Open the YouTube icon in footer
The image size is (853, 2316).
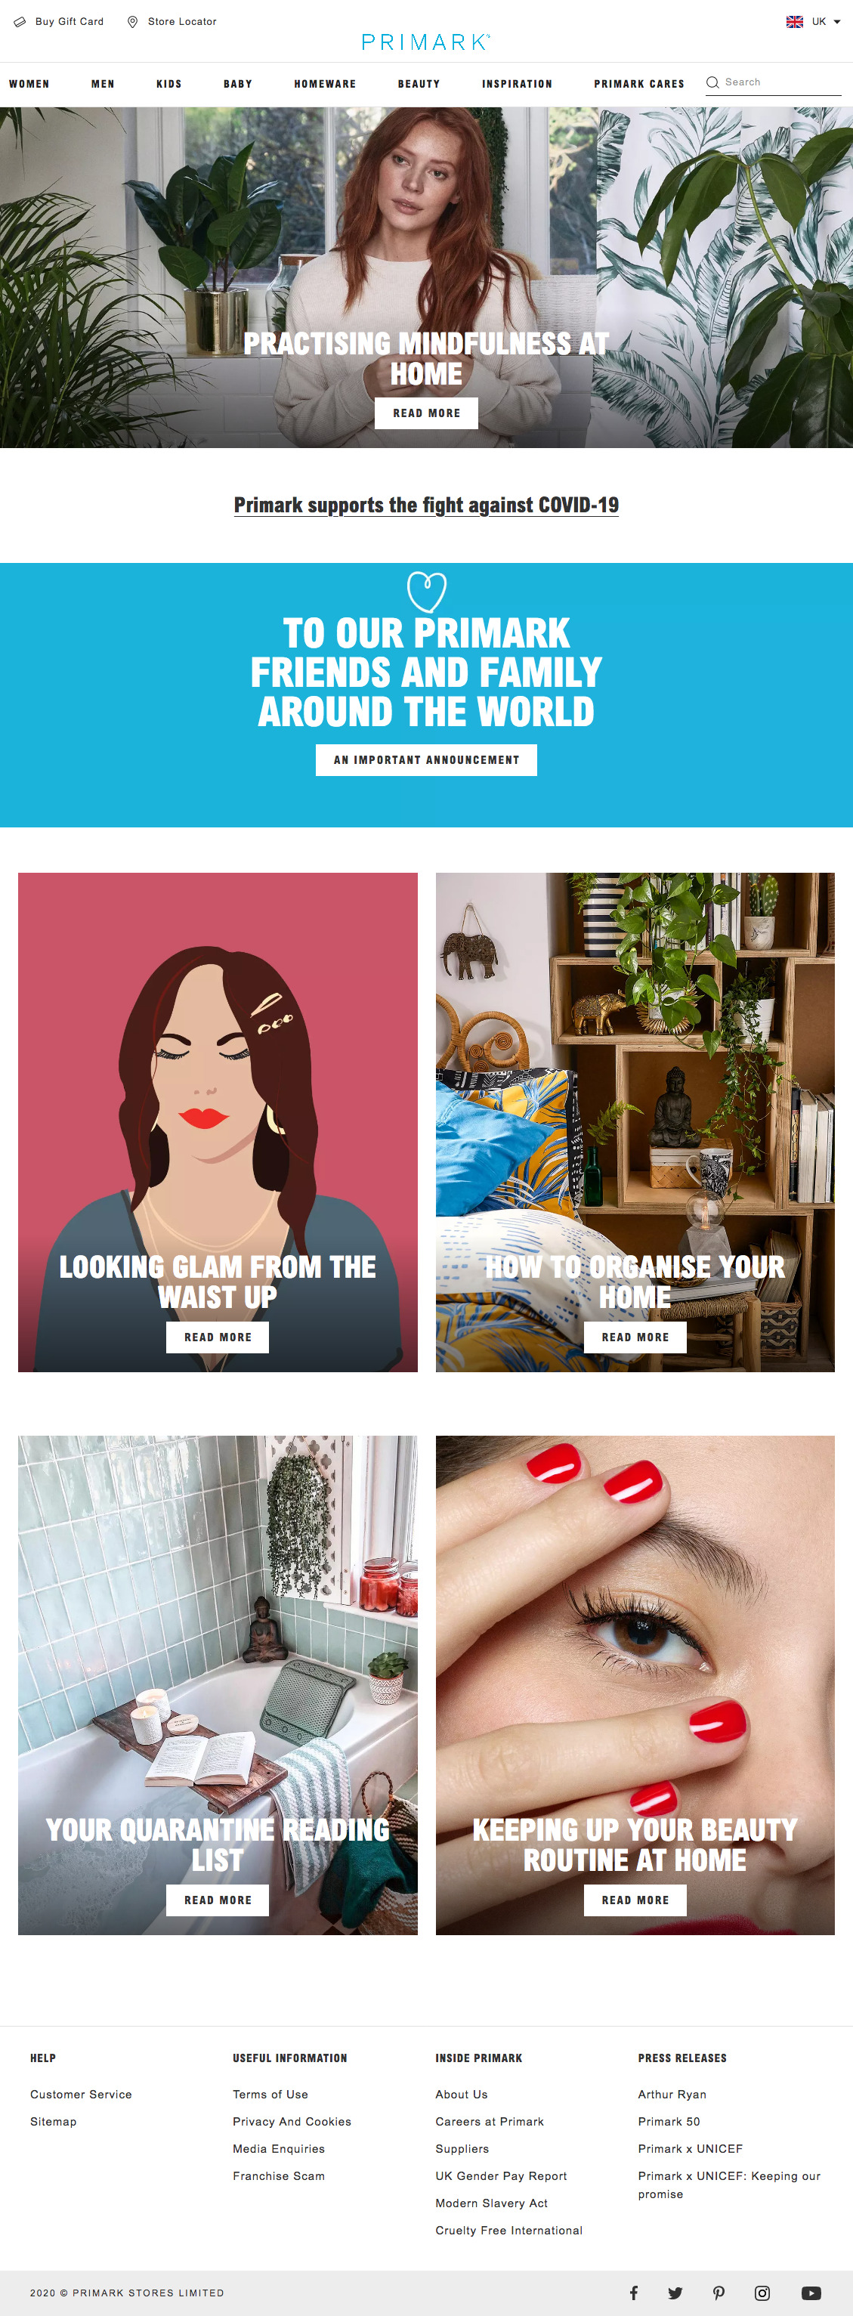[811, 2293]
